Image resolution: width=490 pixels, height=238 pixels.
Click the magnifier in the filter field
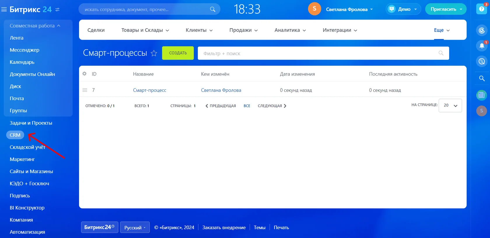[441, 53]
